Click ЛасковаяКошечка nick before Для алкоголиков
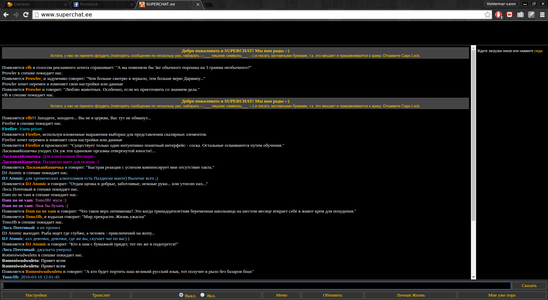 click(21, 156)
